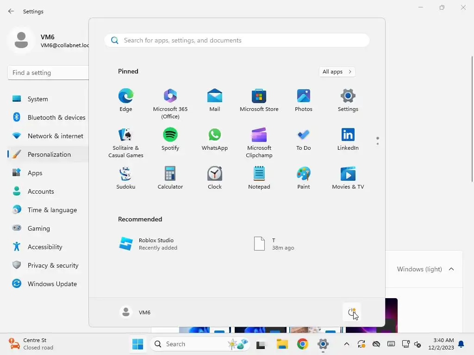This screenshot has width=474, height=355.
Task: Open Windows Update in Settings
Action: tap(48, 284)
